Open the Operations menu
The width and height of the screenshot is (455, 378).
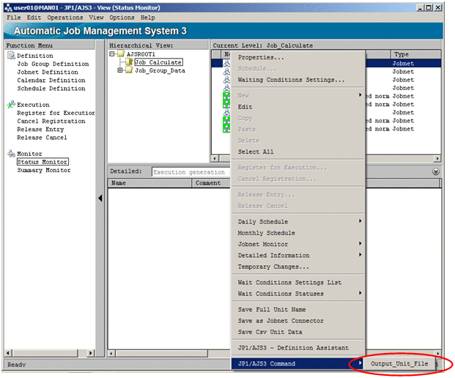(x=65, y=18)
